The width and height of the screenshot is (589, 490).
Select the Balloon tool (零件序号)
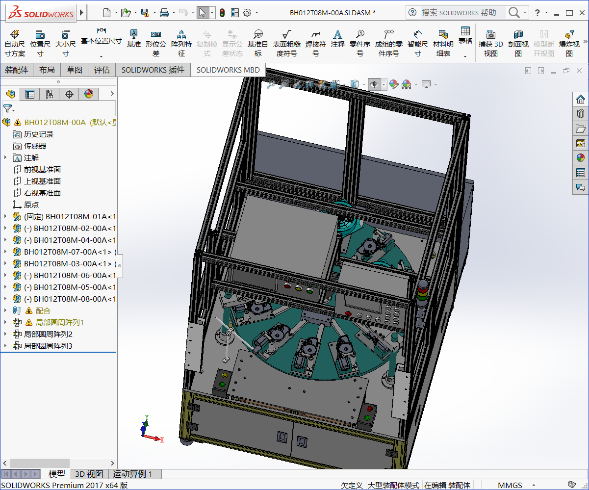point(360,43)
